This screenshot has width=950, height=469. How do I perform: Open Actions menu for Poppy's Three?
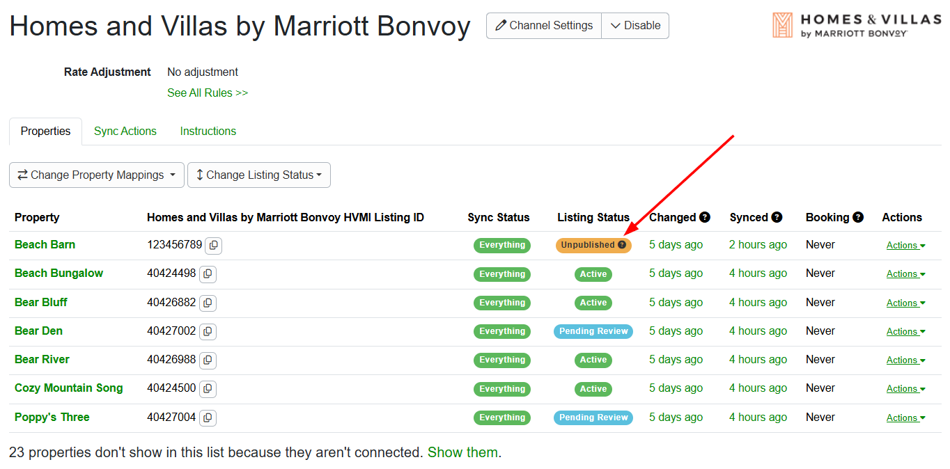pos(905,418)
